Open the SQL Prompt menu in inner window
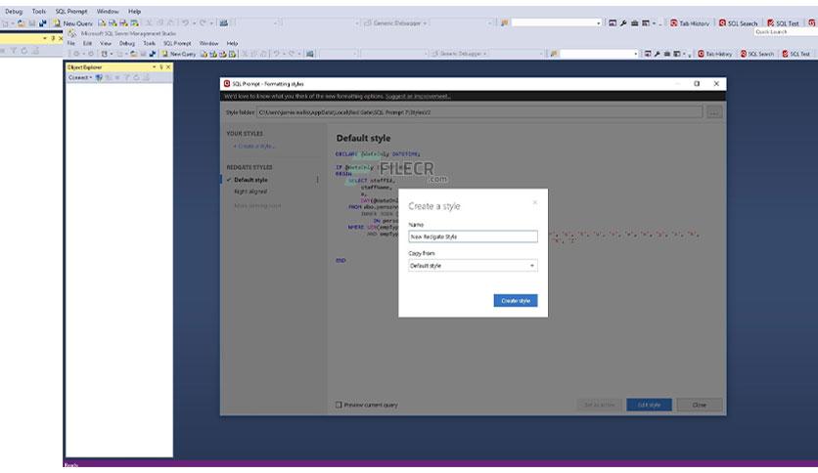 coord(177,43)
